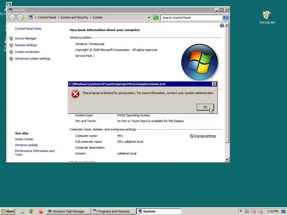Close the System window
The width and height of the screenshot is (287, 215).
click(x=226, y=10)
